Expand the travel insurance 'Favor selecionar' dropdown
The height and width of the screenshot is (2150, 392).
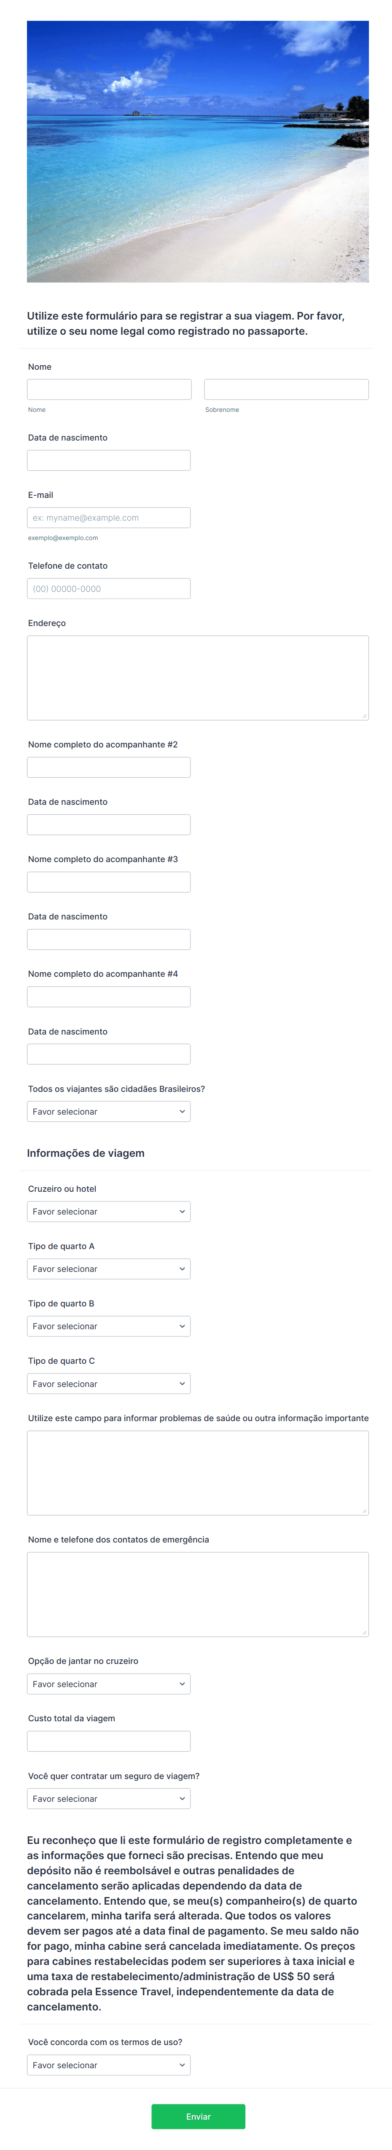pos(108,1798)
